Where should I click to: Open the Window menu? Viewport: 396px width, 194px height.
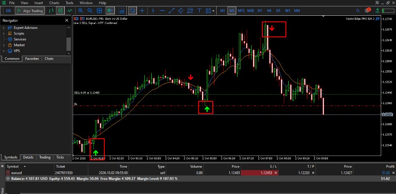pos(86,3)
